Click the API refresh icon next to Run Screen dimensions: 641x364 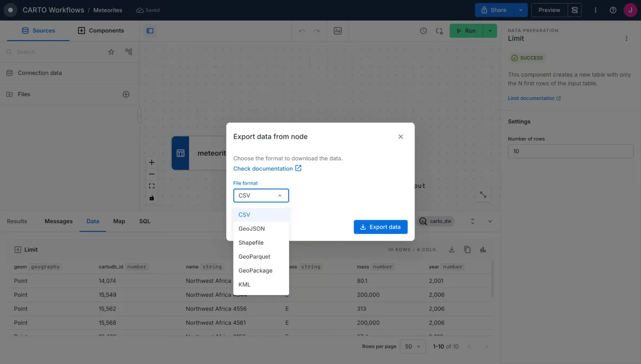[439, 31]
